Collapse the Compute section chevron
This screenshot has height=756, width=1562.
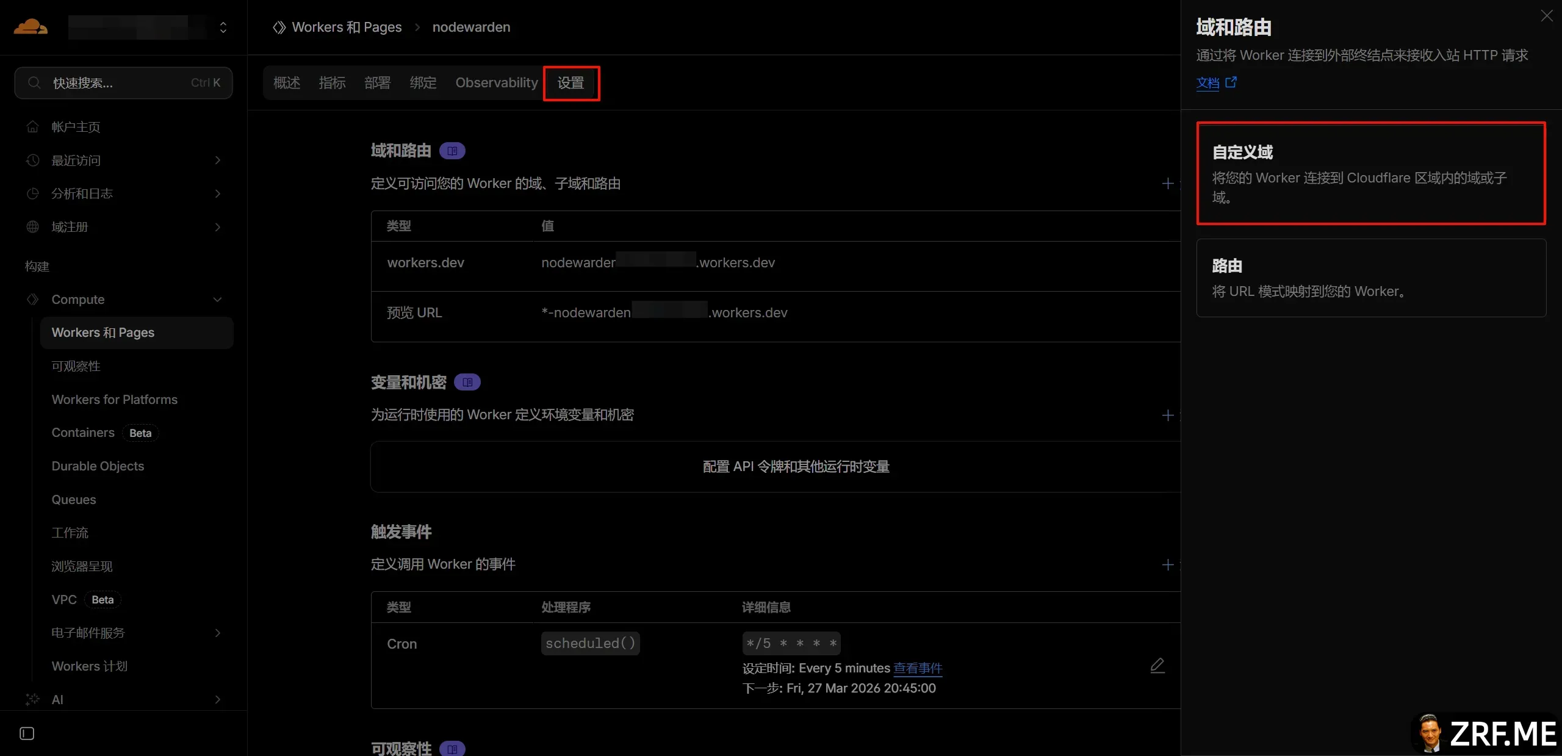218,300
